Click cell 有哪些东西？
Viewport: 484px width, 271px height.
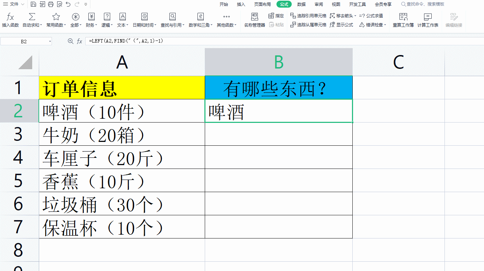coord(279,88)
